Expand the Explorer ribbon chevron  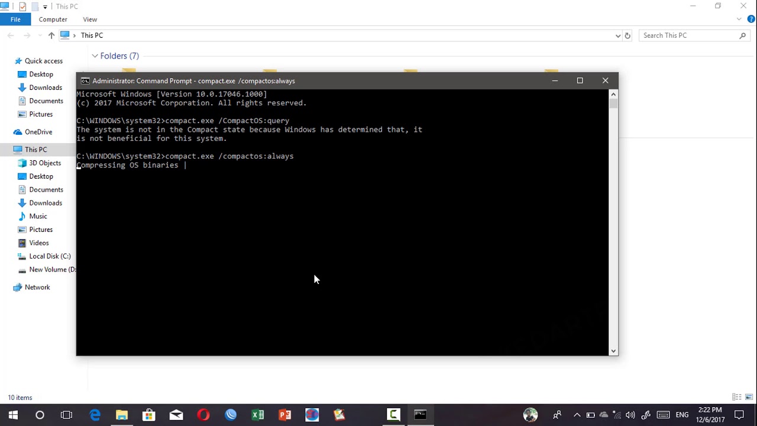739,20
